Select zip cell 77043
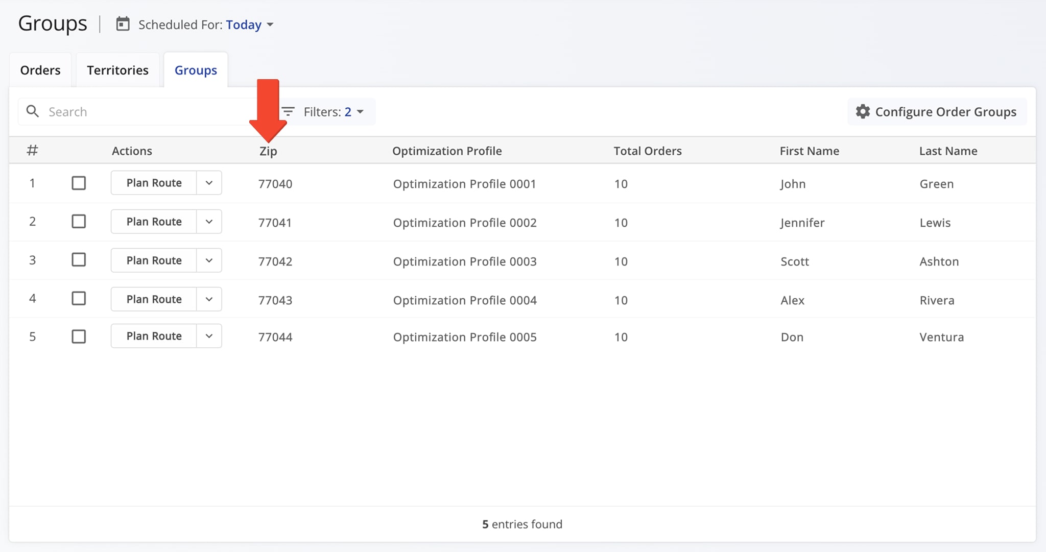 click(x=275, y=300)
